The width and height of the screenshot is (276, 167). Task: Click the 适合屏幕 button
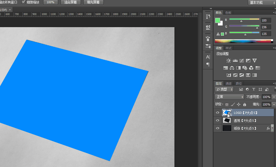(70, 2)
